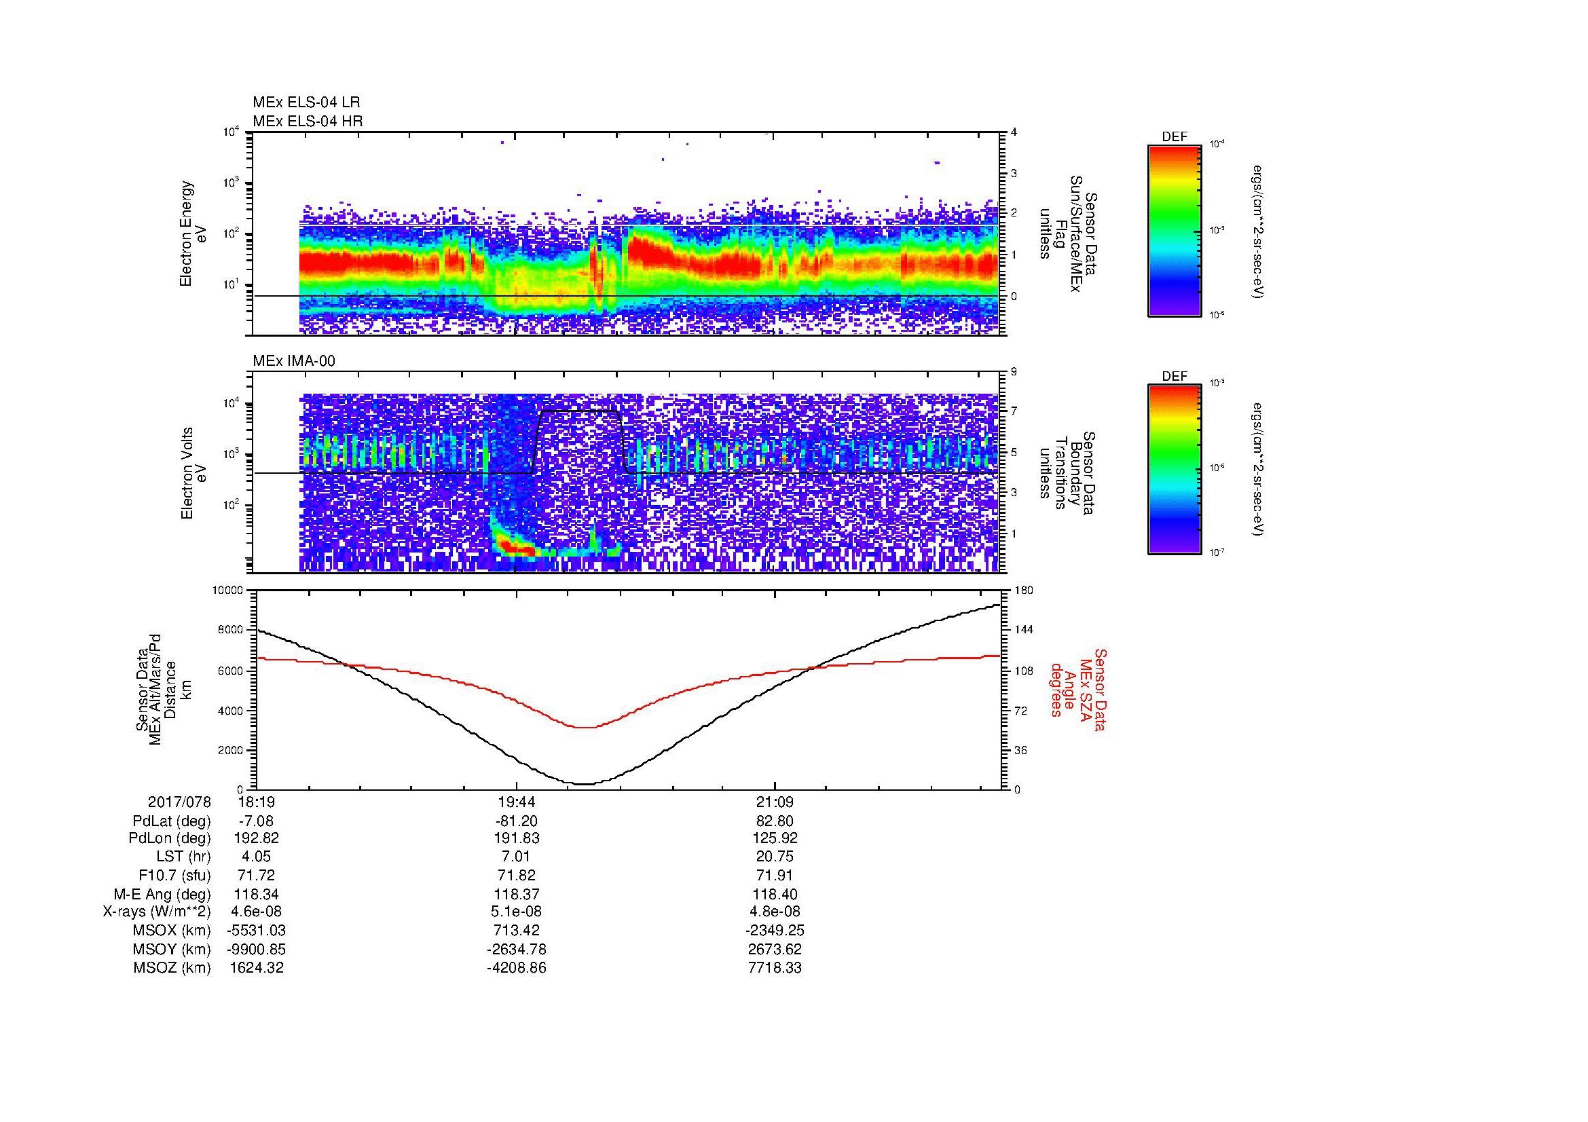The width and height of the screenshot is (1588, 1122).
Task: Click the PdLon value '125.92'
Action: pos(775,838)
